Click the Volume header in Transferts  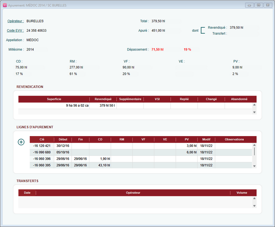pos(242,193)
